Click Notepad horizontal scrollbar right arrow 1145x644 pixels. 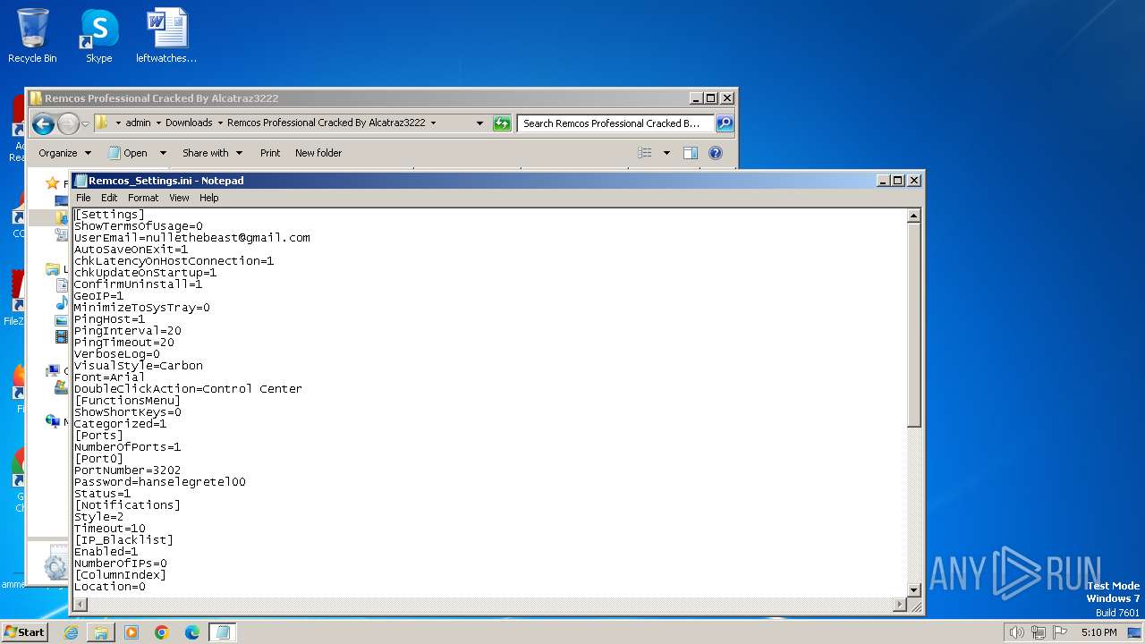click(900, 605)
